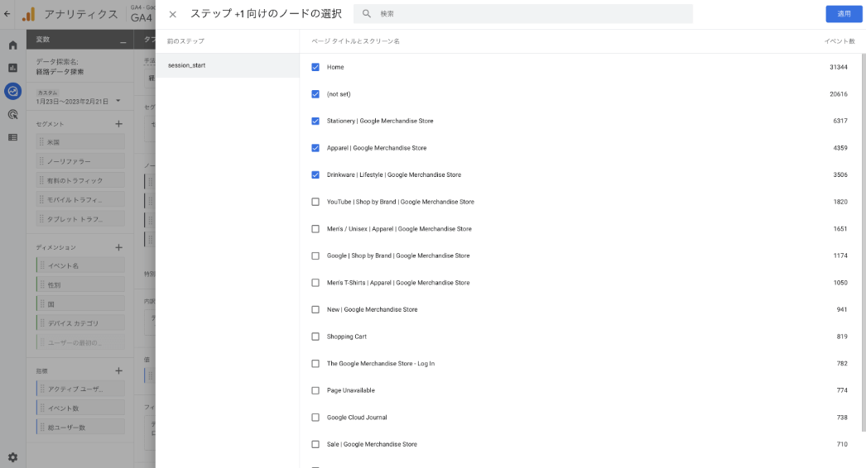Uncheck Drinkware | Lifestyle checkbox
866x468 pixels.
(x=315, y=175)
